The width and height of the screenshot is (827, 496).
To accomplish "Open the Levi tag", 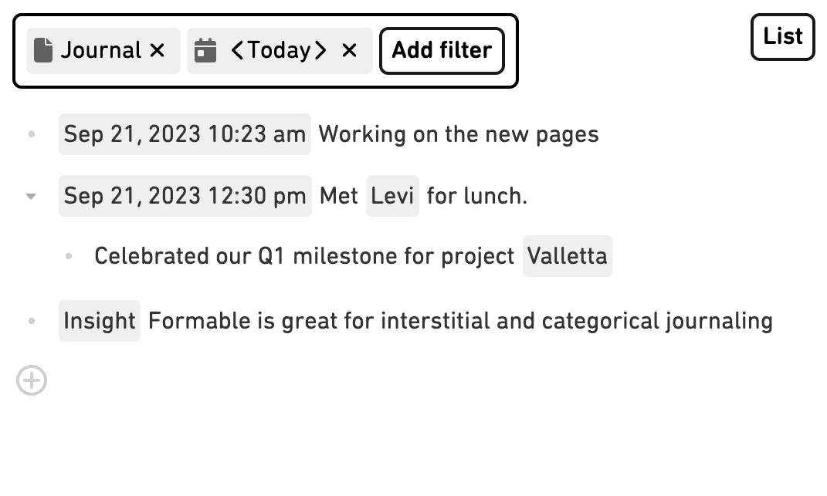I will click(x=392, y=196).
